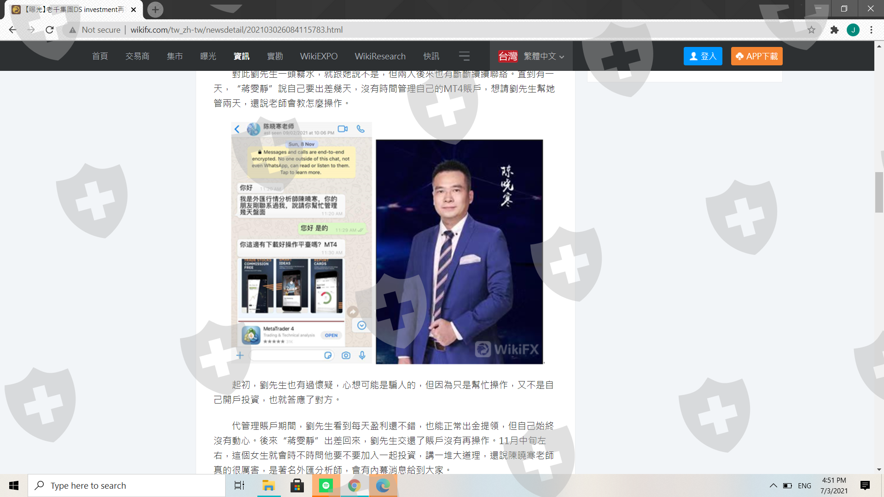Open user profile avatar J
The image size is (884, 497).
(x=853, y=30)
